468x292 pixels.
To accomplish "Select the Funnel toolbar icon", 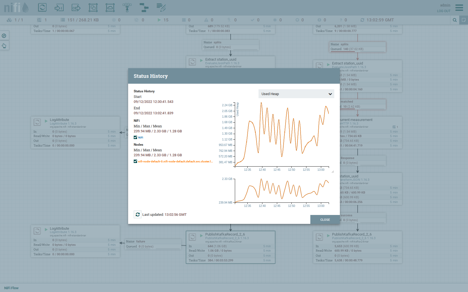I will click(x=127, y=8).
